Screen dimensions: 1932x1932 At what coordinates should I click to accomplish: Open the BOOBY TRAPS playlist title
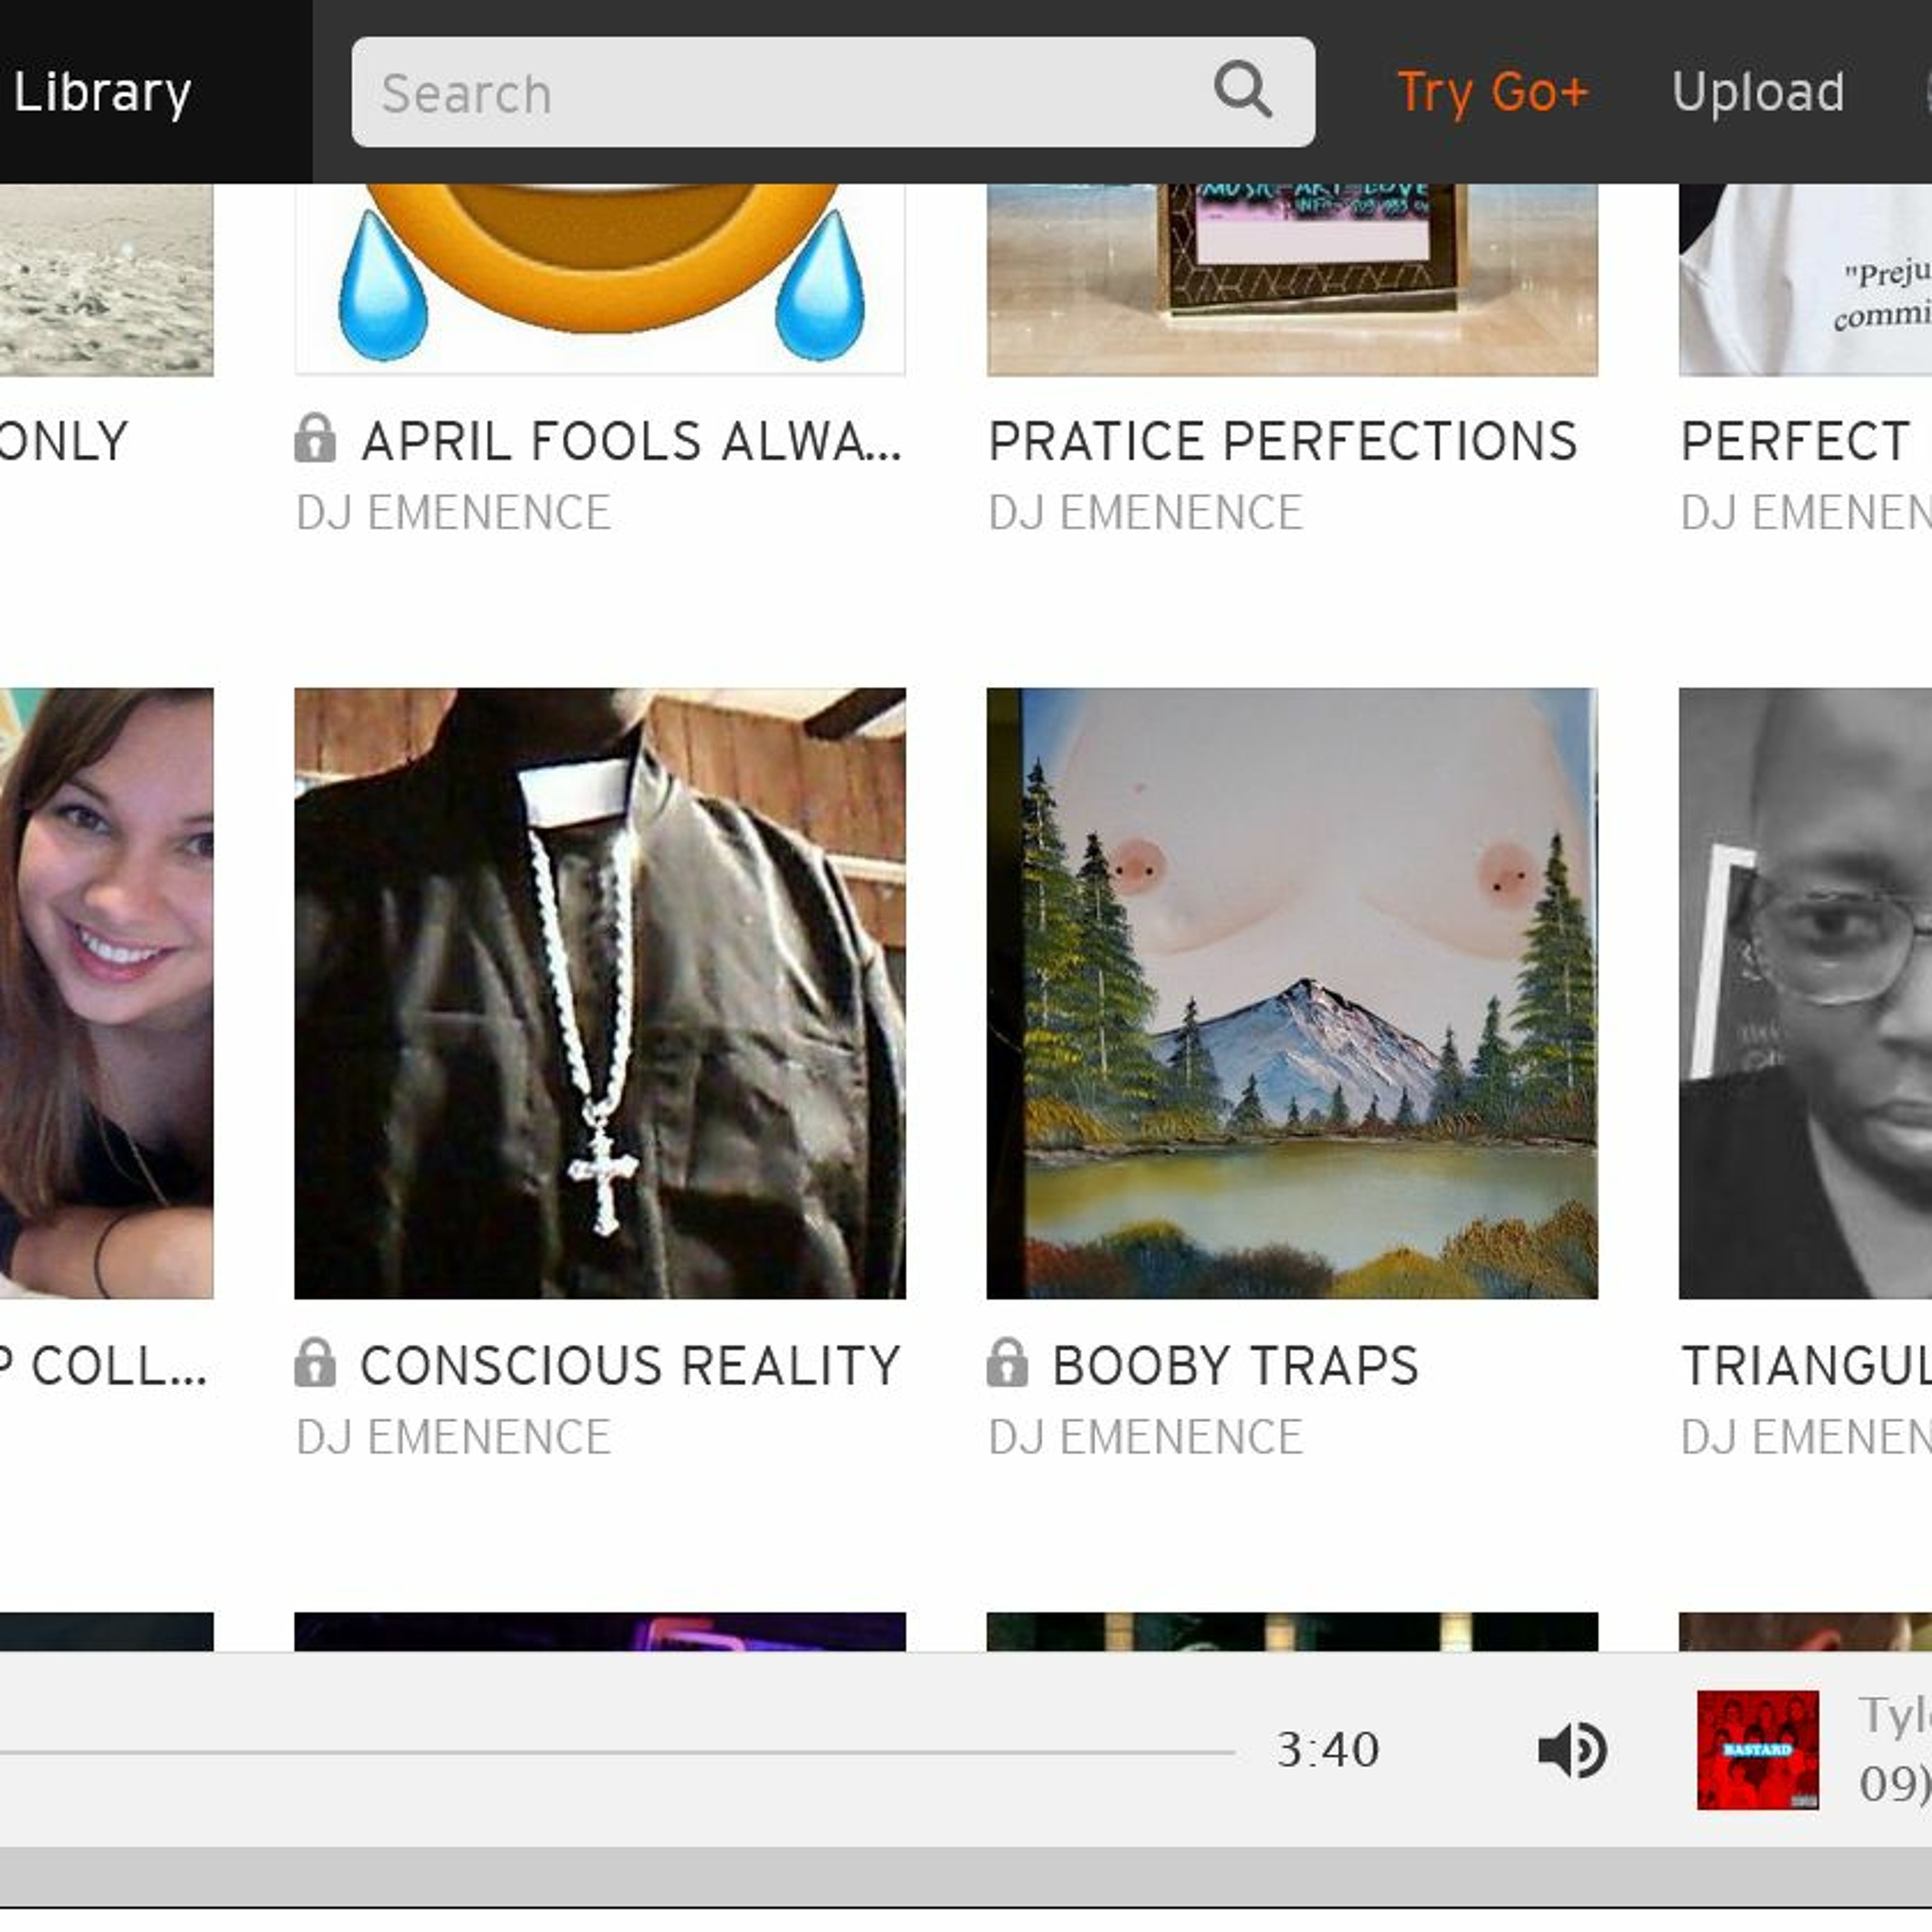click(1236, 1365)
